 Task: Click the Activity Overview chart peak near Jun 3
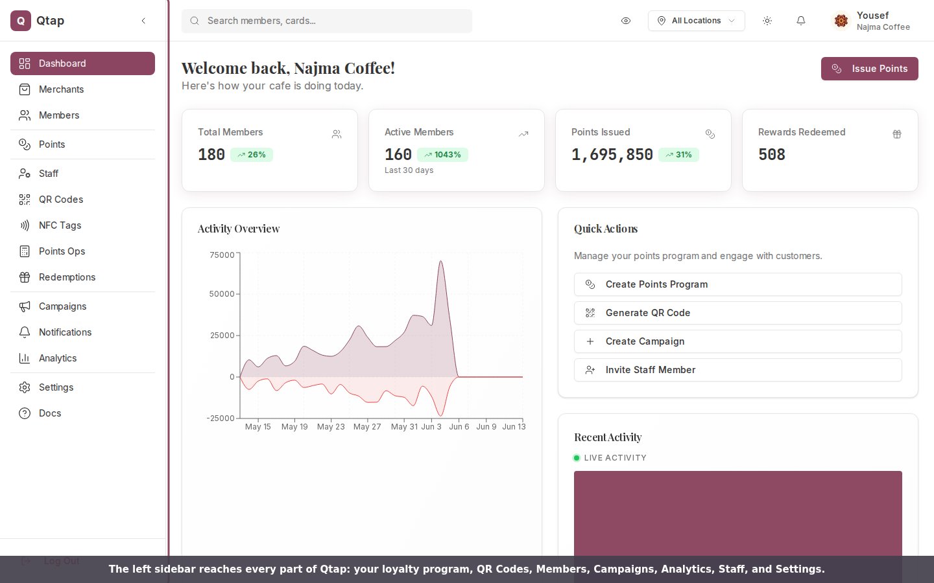441,262
